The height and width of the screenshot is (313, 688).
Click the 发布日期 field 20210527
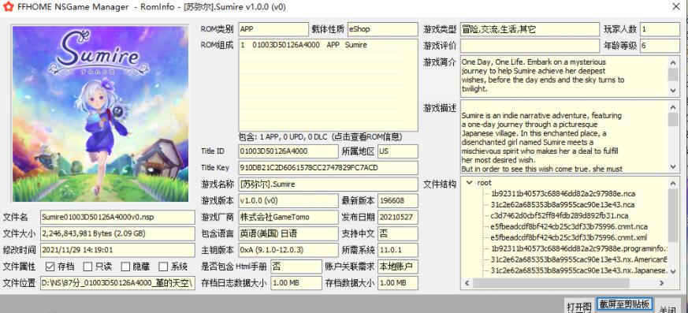click(398, 218)
